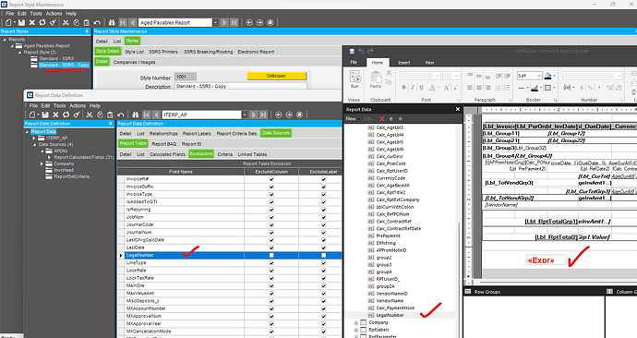This screenshot has height=338, width=637.
Task: Click Clear broom icon in Report Style Maintenance toolbar
Action: point(53,22)
